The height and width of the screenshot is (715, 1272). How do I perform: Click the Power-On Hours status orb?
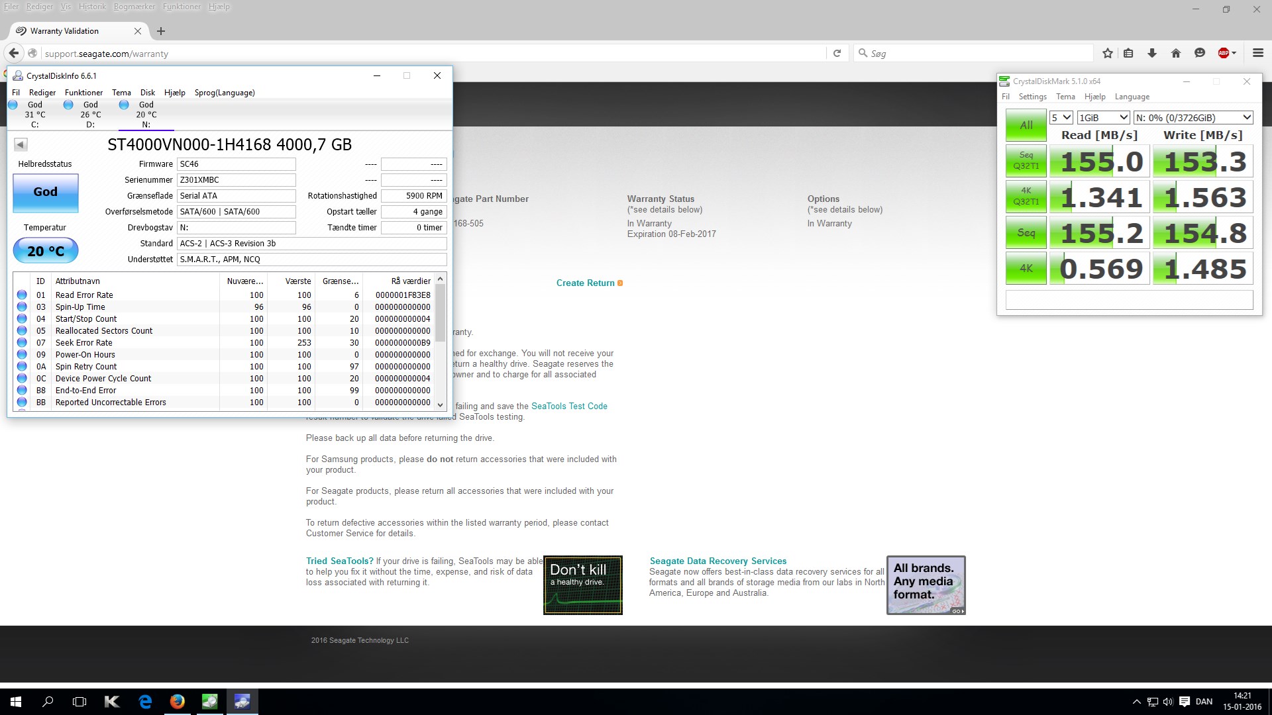point(22,354)
